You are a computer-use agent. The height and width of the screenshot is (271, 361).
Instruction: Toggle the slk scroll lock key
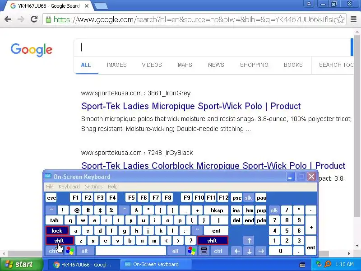click(248, 197)
